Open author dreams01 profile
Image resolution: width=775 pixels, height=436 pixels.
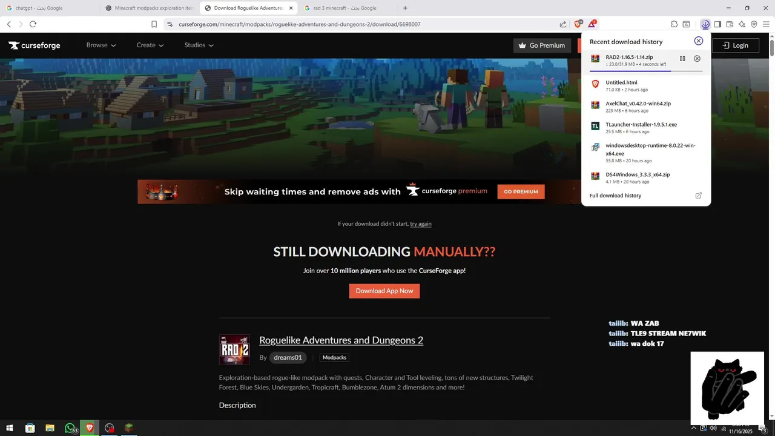pyautogui.click(x=288, y=357)
